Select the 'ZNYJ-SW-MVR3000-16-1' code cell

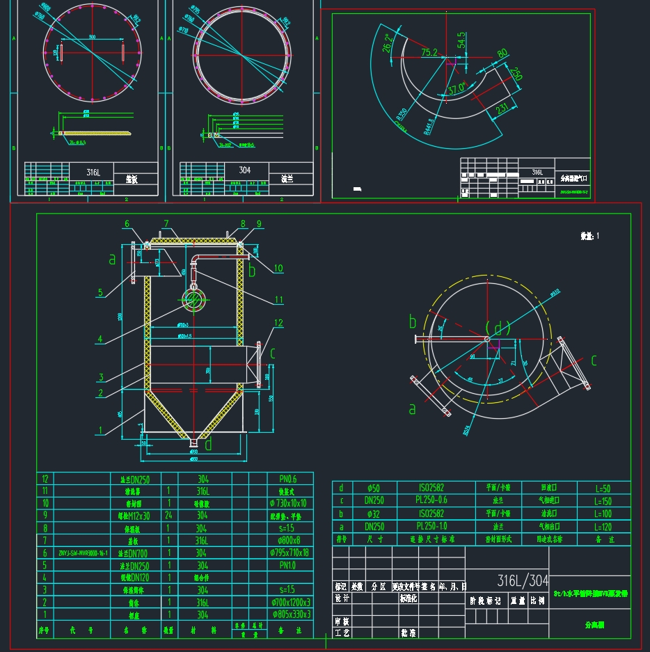83,553
